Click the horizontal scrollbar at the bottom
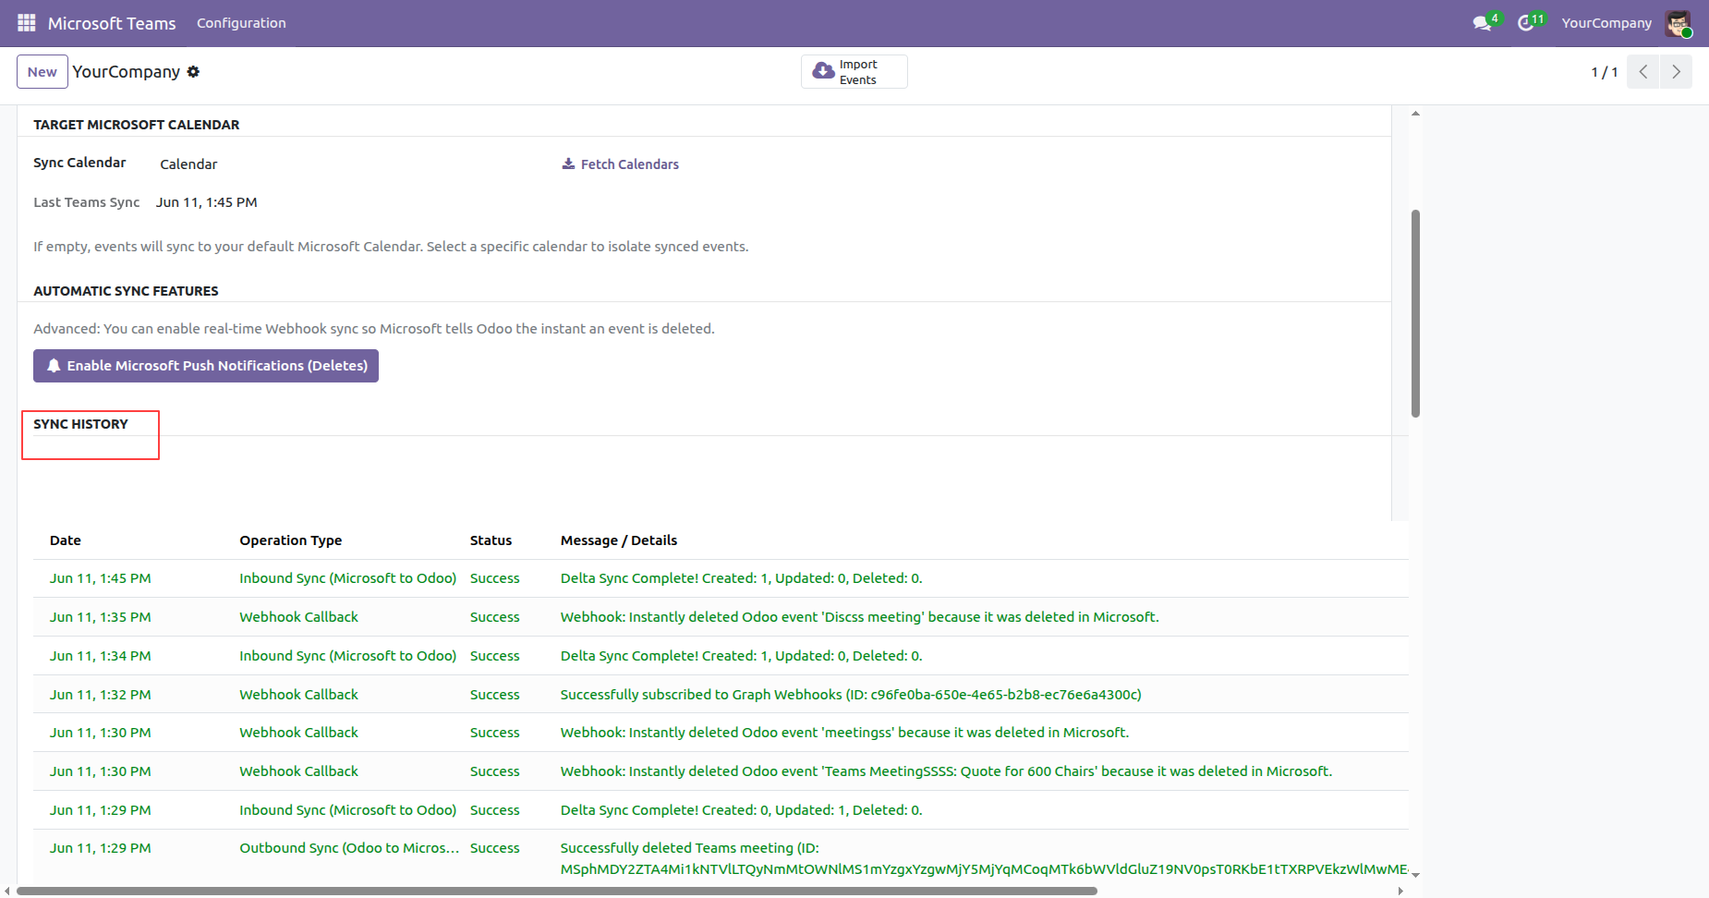 tap(557, 892)
